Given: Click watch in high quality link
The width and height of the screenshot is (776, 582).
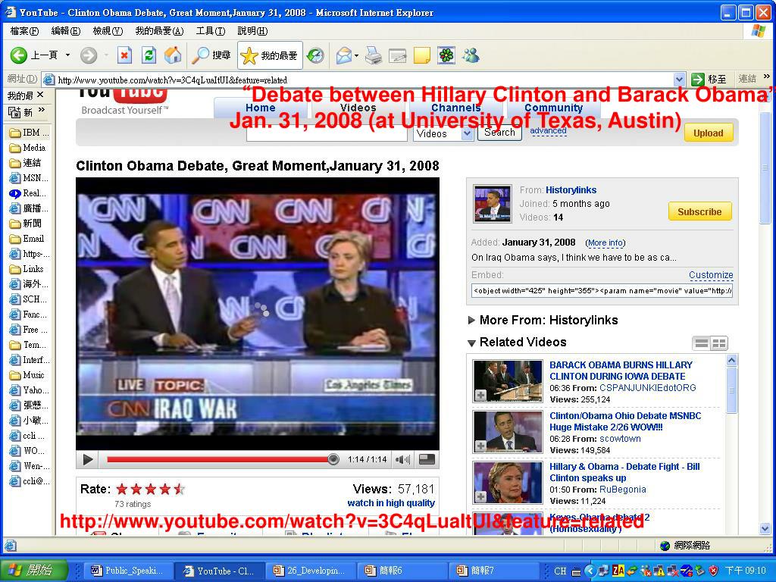Looking at the screenshot, I should [391, 503].
